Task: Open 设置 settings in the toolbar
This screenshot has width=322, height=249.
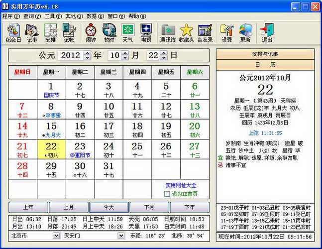Action: [227, 32]
